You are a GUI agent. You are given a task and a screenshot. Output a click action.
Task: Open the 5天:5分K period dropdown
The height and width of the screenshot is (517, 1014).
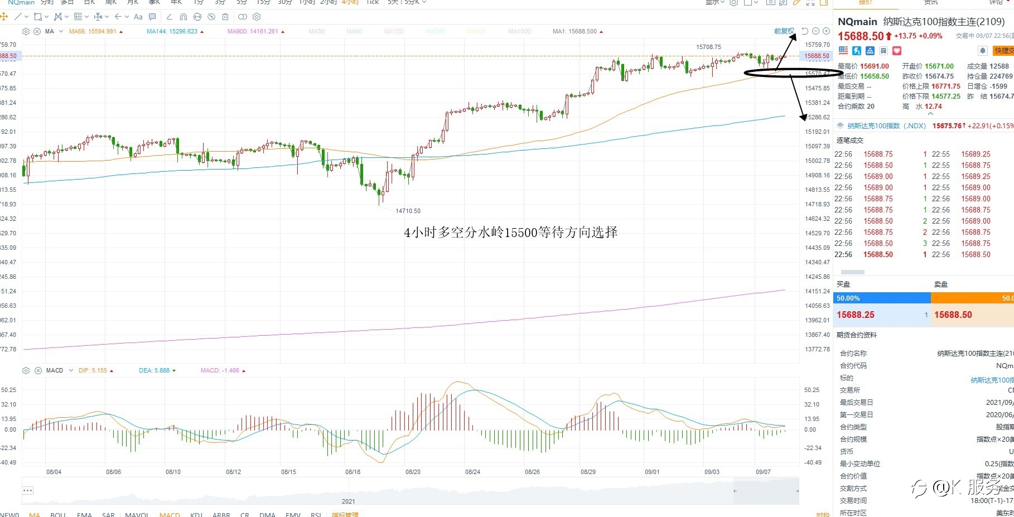click(407, 2)
